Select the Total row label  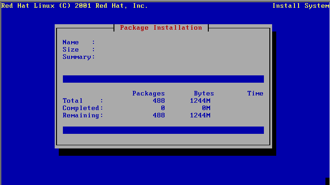(x=73, y=101)
